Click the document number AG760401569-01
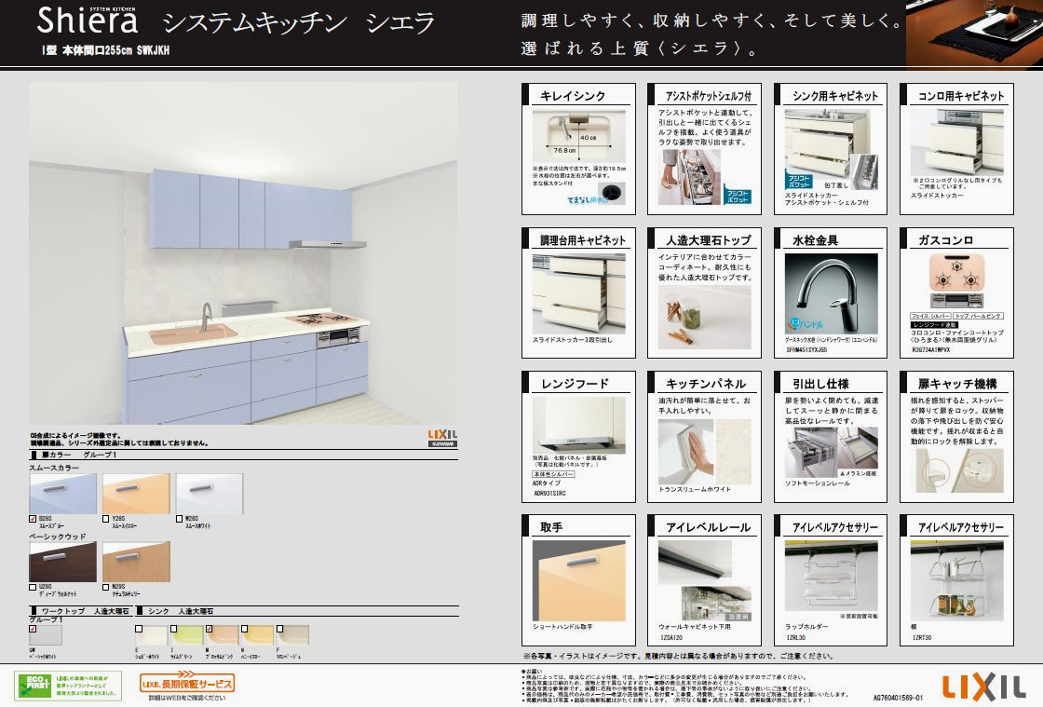Viewport: 1043px width, 707px height. coord(898,698)
